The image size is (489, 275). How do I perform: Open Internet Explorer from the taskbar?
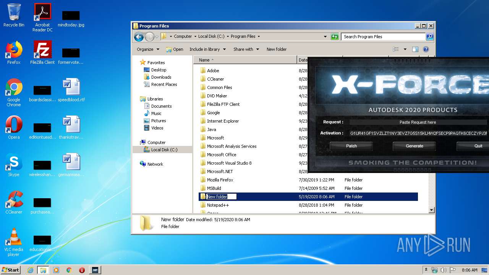click(x=31, y=270)
